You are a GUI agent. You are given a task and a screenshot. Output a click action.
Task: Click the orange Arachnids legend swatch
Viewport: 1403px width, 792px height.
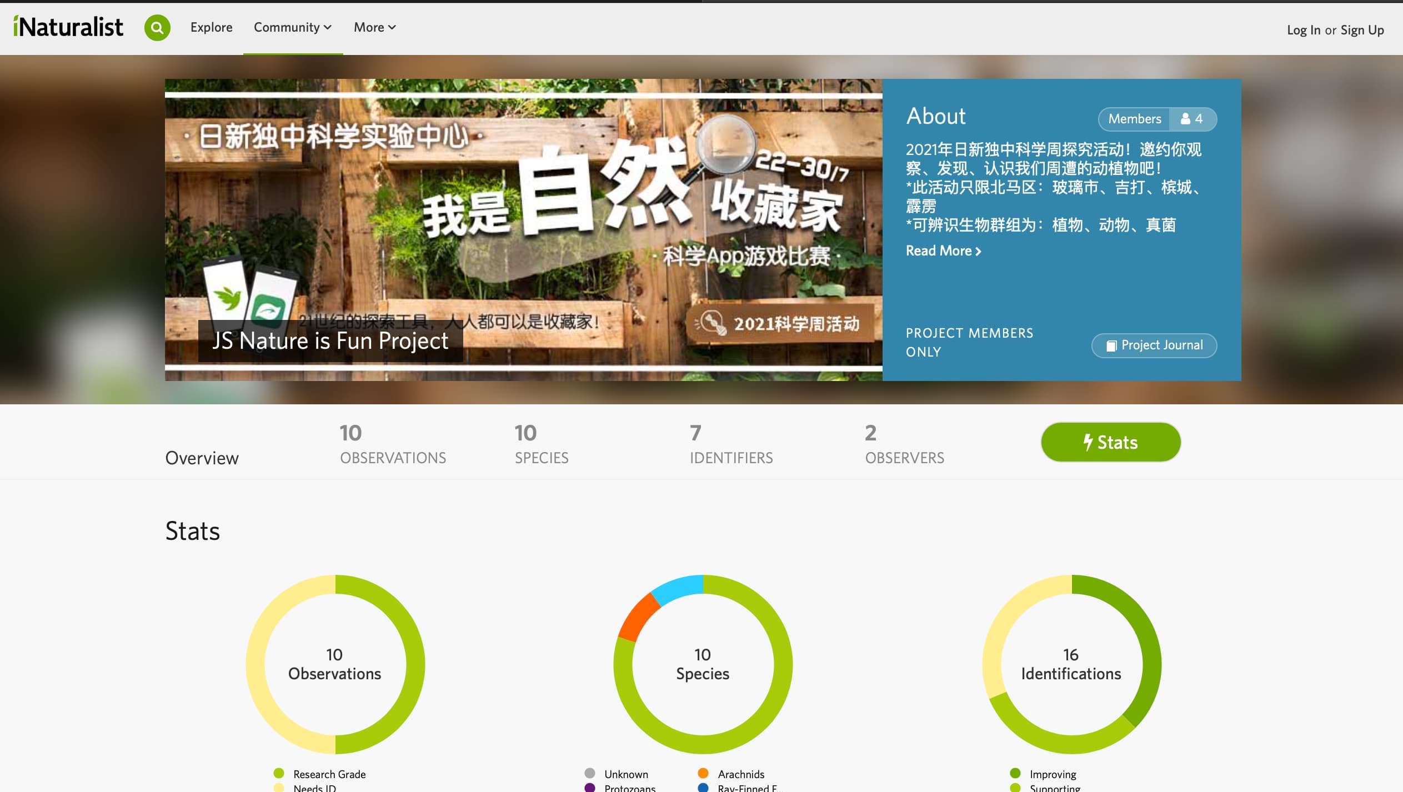point(703,773)
